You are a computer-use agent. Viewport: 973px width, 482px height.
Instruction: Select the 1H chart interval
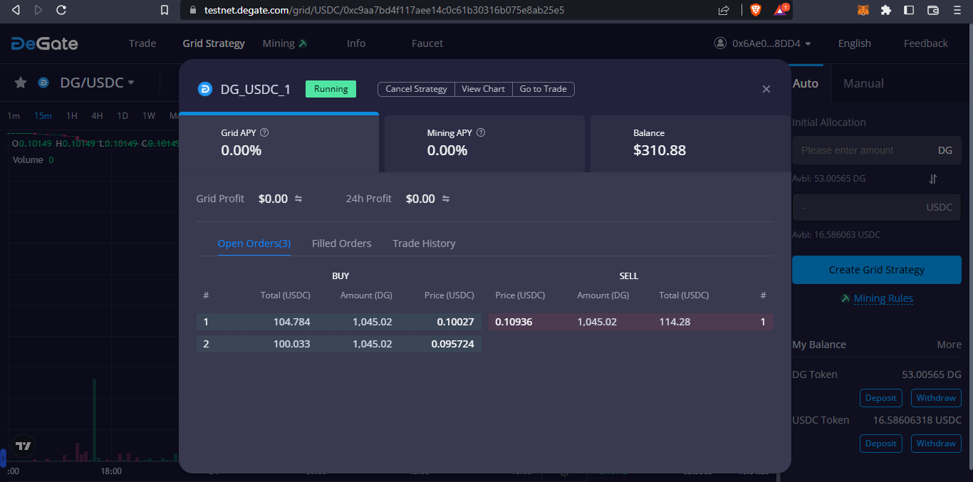pyautogui.click(x=72, y=115)
